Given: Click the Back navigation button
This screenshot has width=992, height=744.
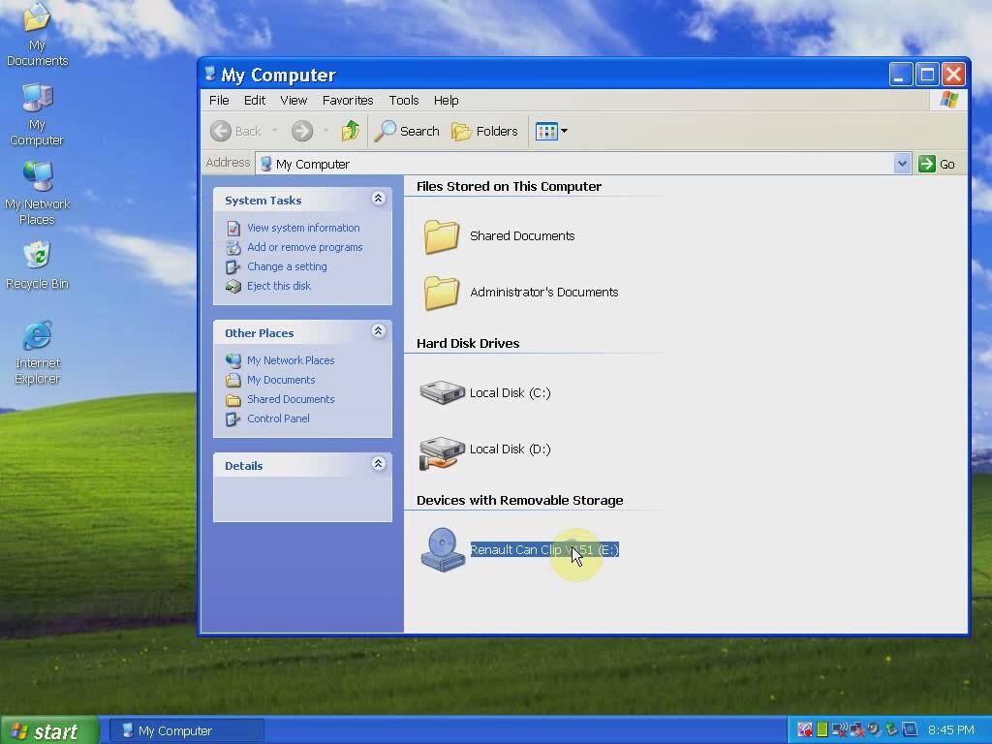Looking at the screenshot, I should (236, 131).
